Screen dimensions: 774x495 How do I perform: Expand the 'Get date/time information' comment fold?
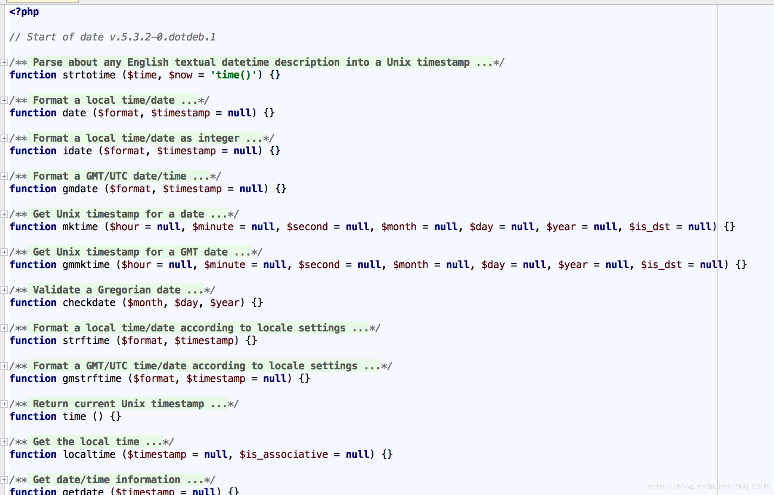coord(4,480)
